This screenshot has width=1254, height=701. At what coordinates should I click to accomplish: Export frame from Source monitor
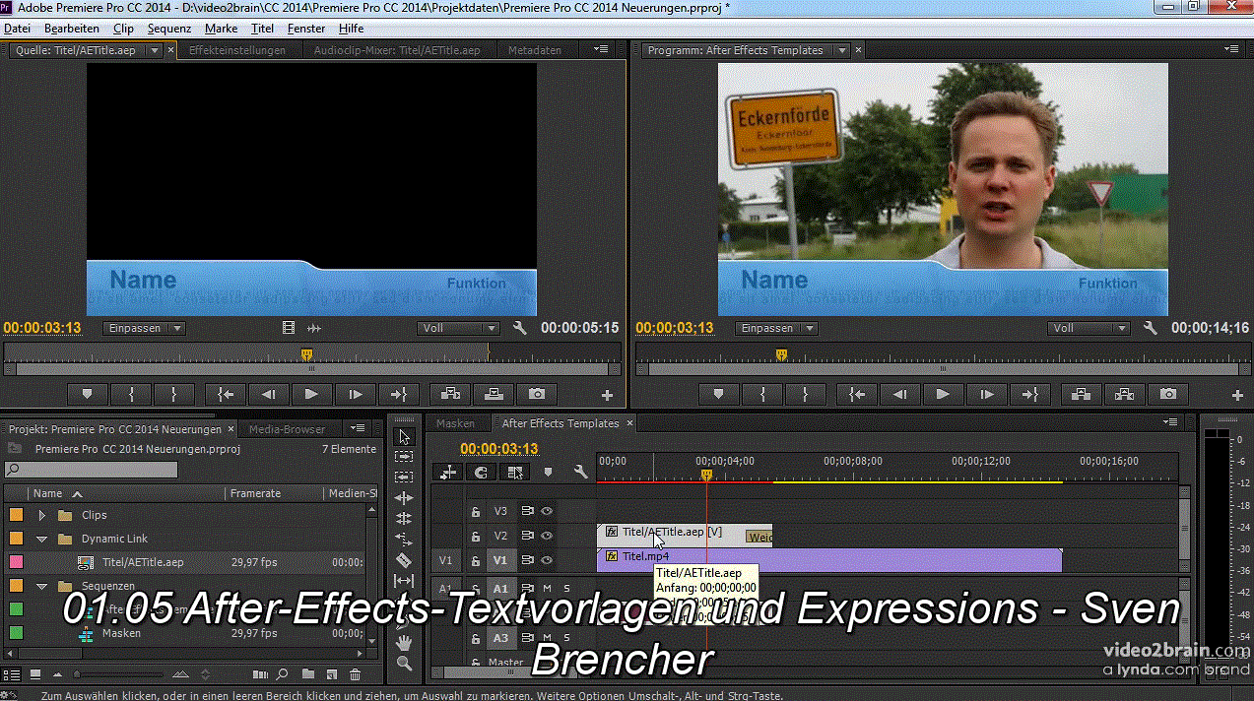[537, 394]
